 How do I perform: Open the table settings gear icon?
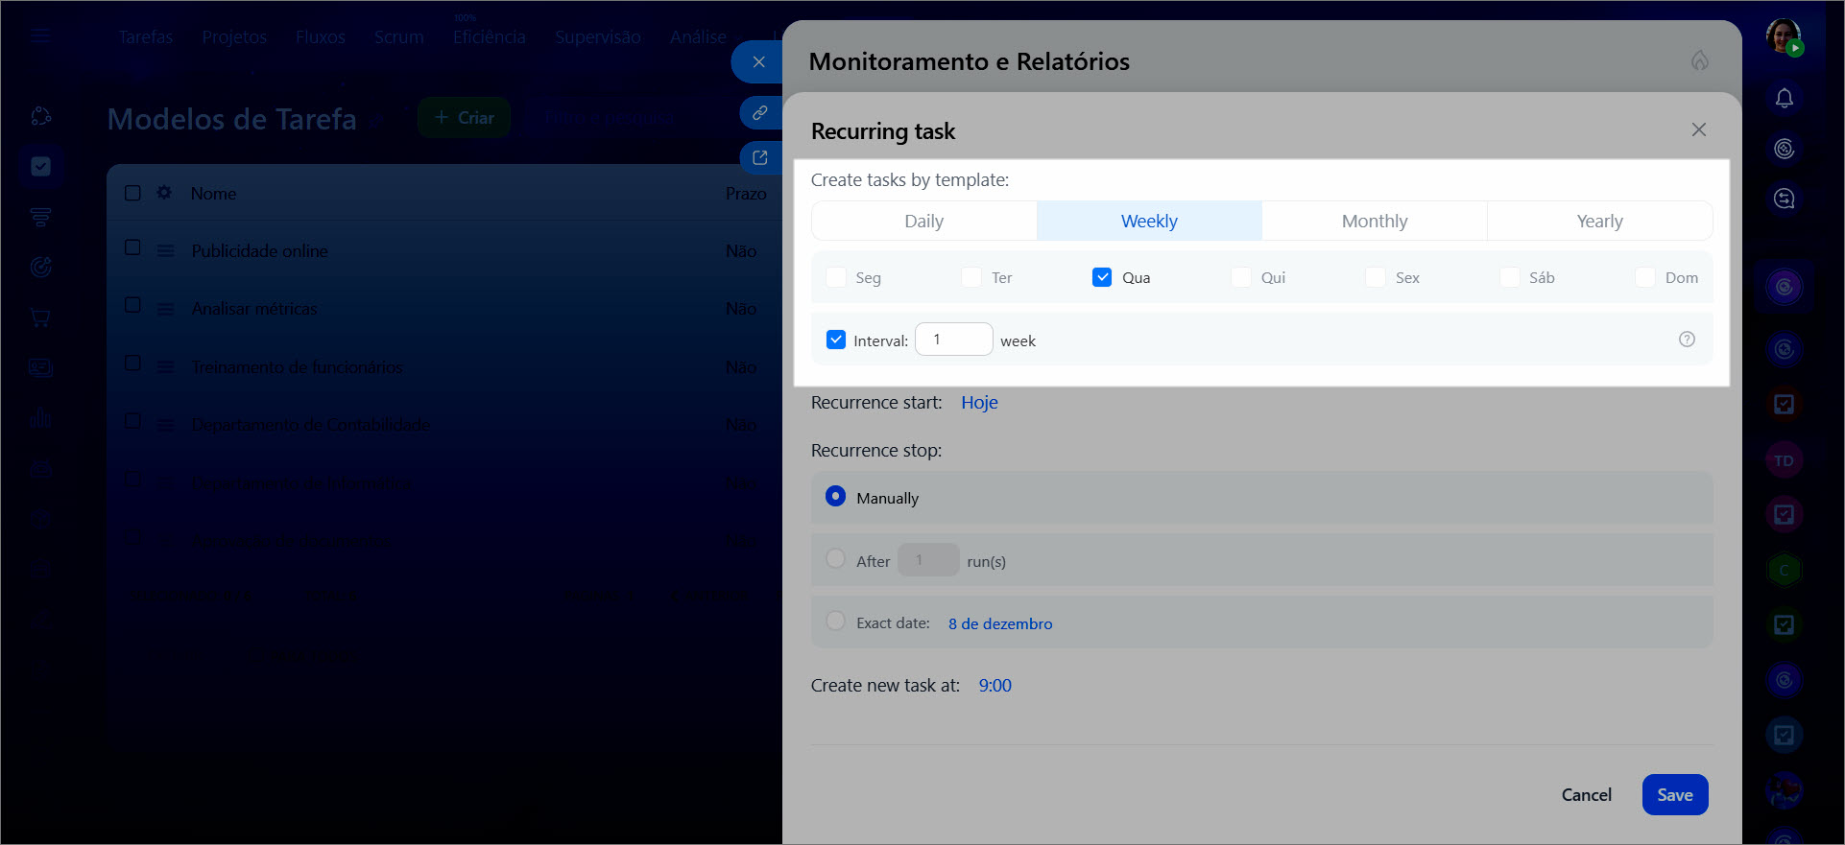pyautogui.click(x=164, y=193)
